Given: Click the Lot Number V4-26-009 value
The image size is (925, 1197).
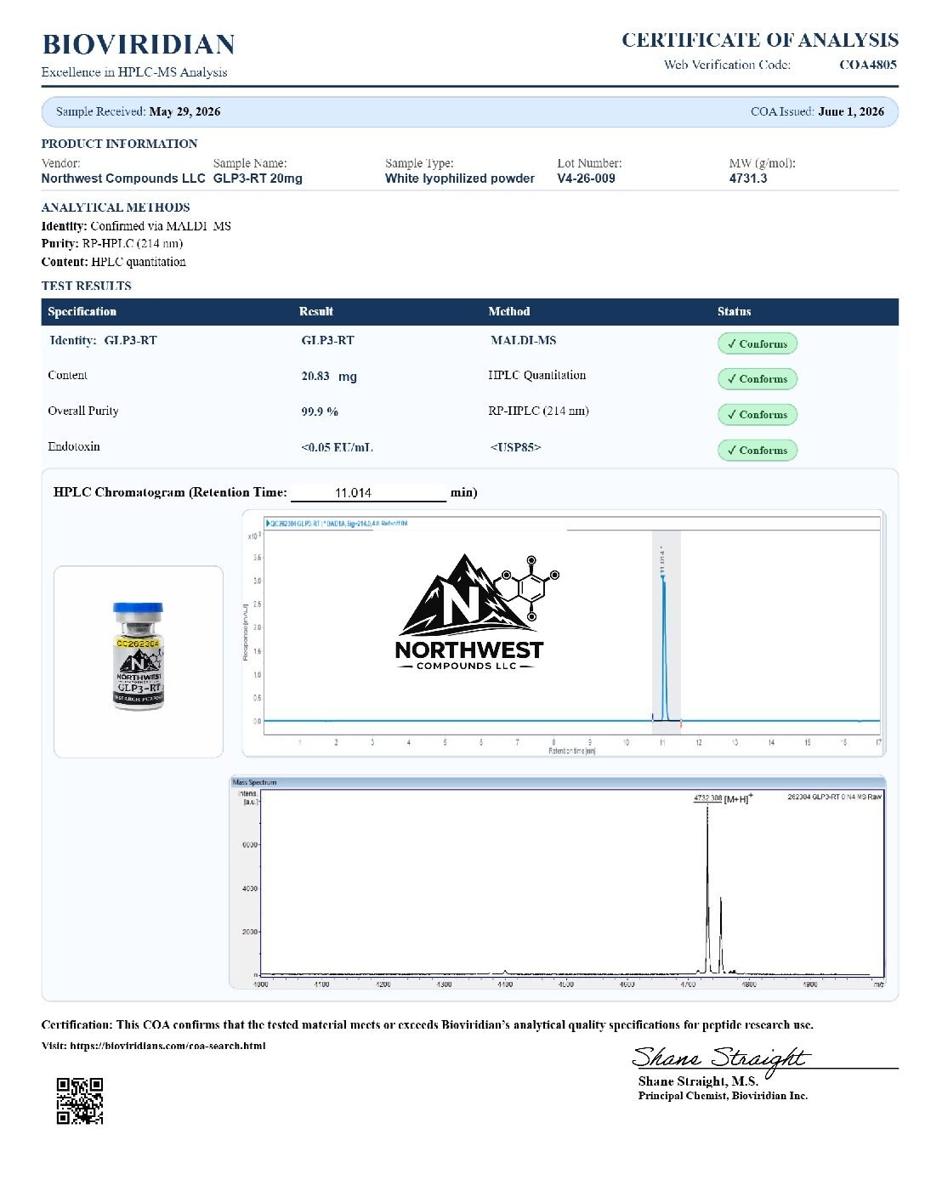Looking at the screenshot, I should [587, 179].
